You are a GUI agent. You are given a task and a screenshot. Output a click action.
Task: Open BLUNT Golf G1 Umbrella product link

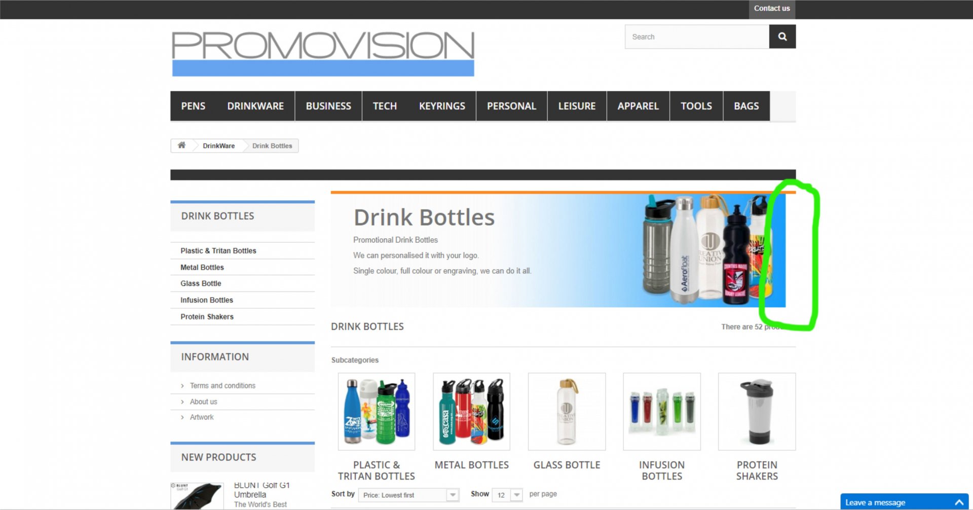(261, 490)
